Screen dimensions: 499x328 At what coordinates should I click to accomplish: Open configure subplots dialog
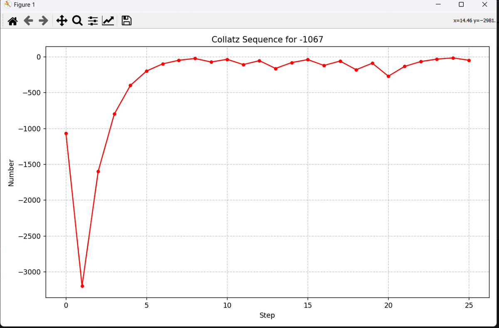point(93,20)
